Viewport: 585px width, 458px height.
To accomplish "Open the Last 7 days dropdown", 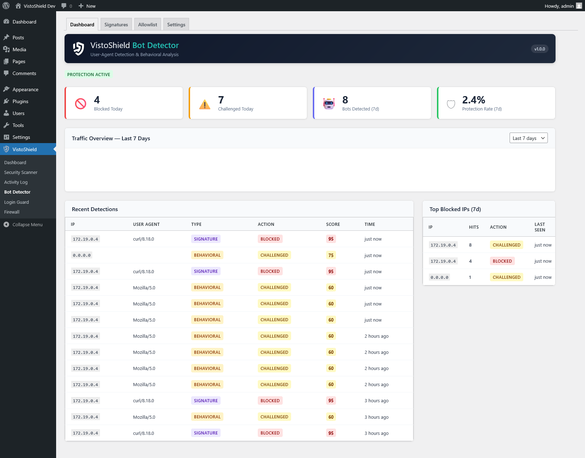I will pyautogui.click(x=528, y=138).
